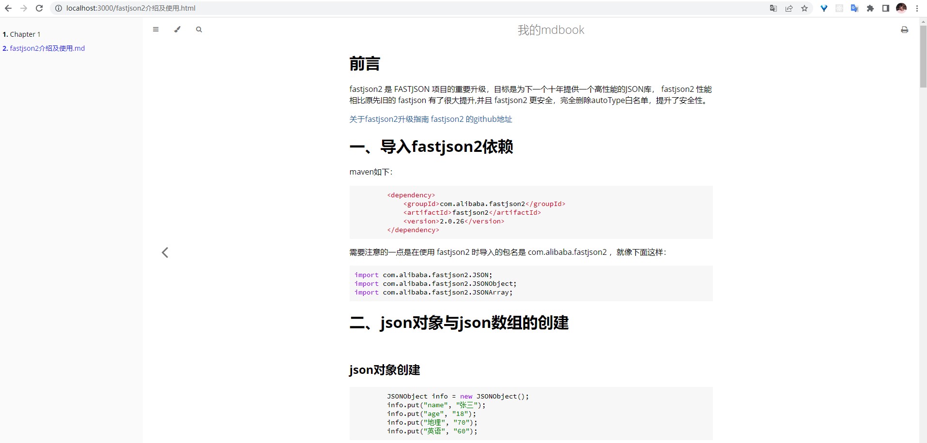Click the import com.alibaba.fastjson2.JSON; line
927x443 pixels.
(423, 275)
